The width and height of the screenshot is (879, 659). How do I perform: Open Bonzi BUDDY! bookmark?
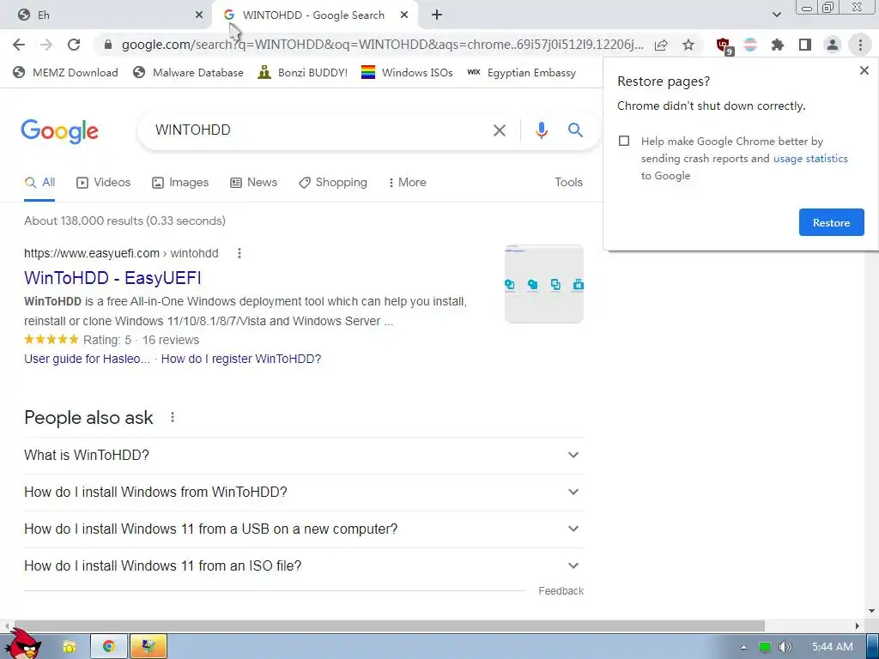coord(303,73)
